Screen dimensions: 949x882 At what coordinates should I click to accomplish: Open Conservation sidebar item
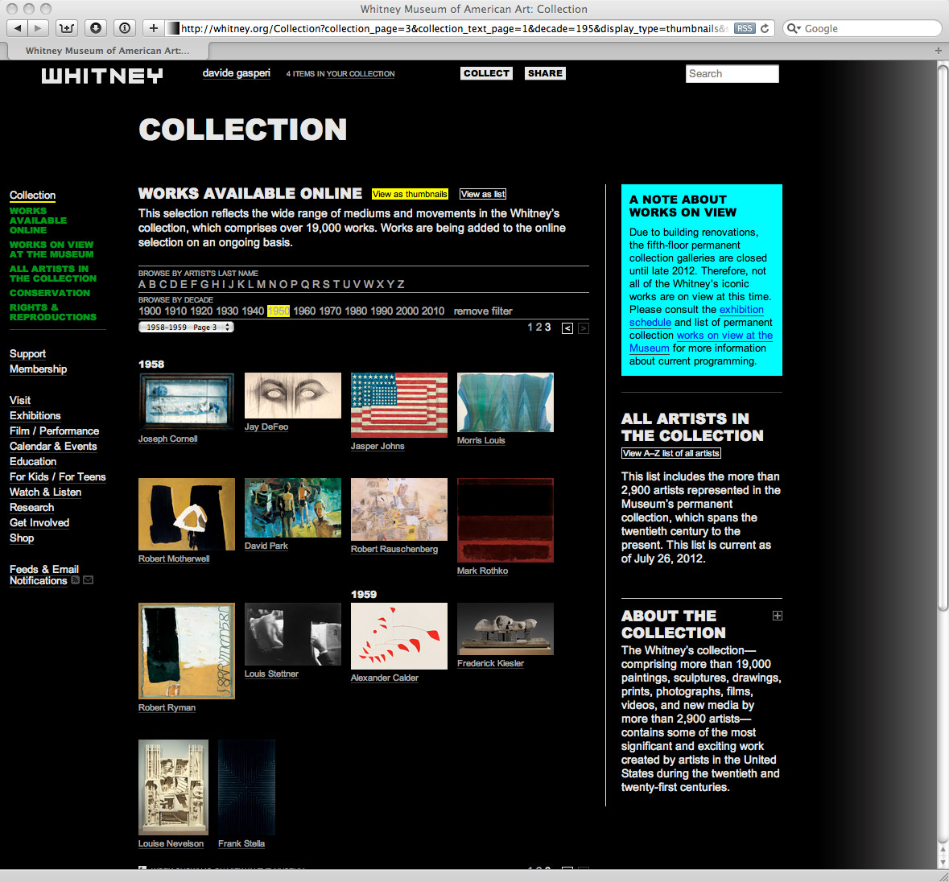pos(50,293)
